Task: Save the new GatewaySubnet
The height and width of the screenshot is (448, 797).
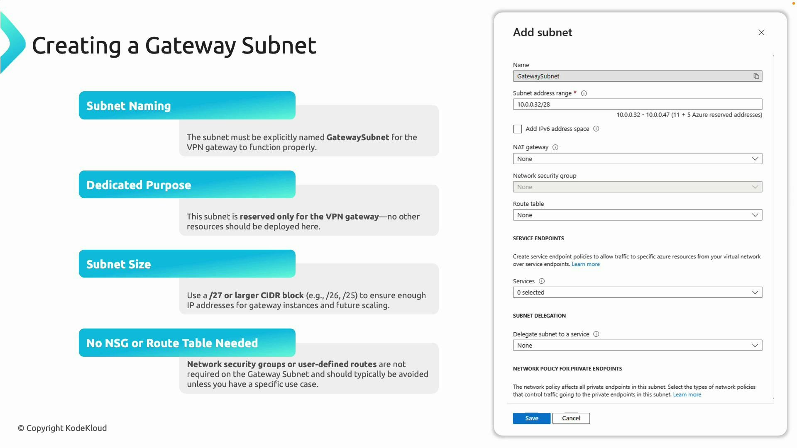Action: 531,418
